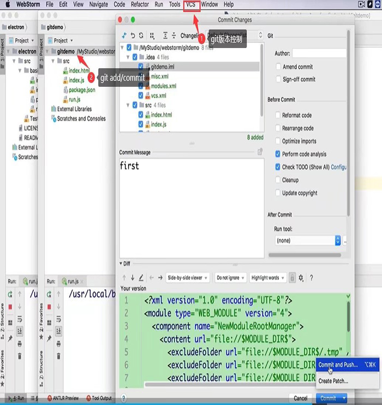This screenshot has width=382, height=405.
Task: Select Commit and Push... from popup
Action: point(348,365)
